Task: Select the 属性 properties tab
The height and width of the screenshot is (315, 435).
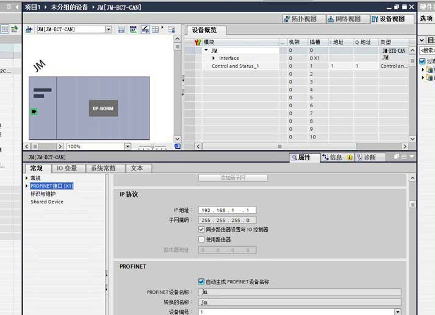Action: (x=301, y=157)
